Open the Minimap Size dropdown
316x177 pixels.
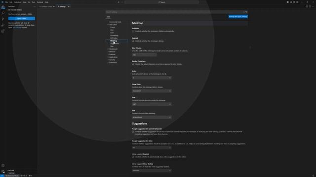coord(152,117)
